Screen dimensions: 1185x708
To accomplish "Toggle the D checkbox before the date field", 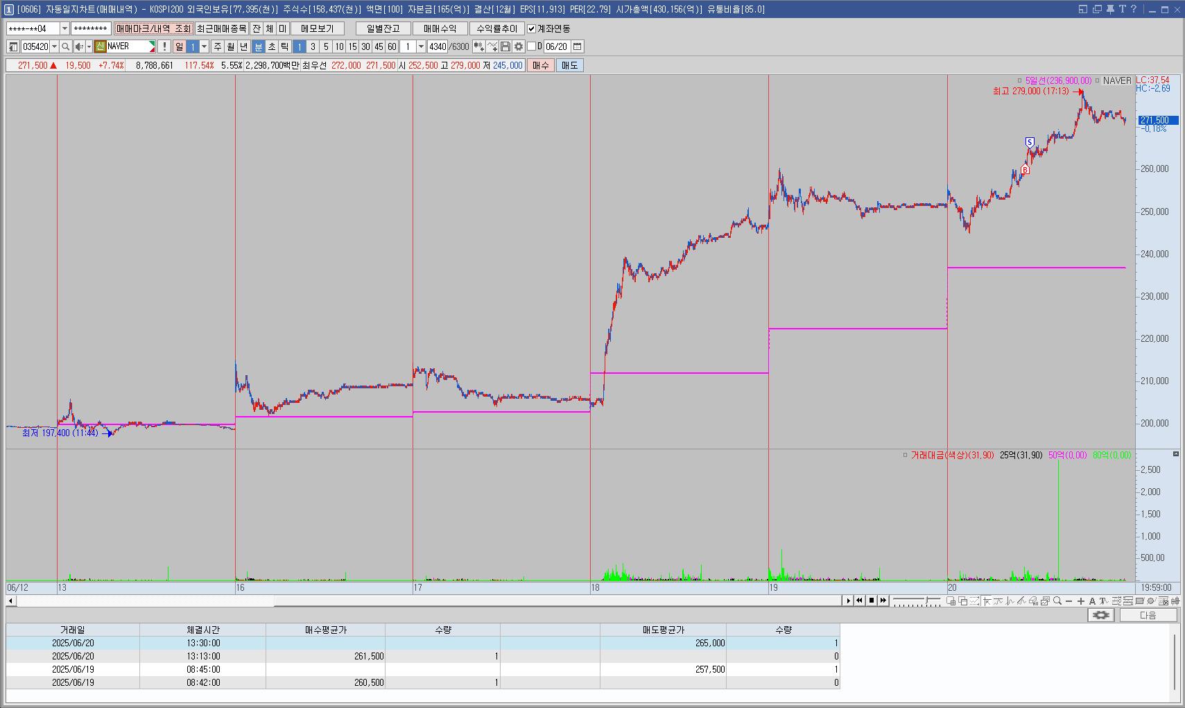I will click(x=532, y=46).
